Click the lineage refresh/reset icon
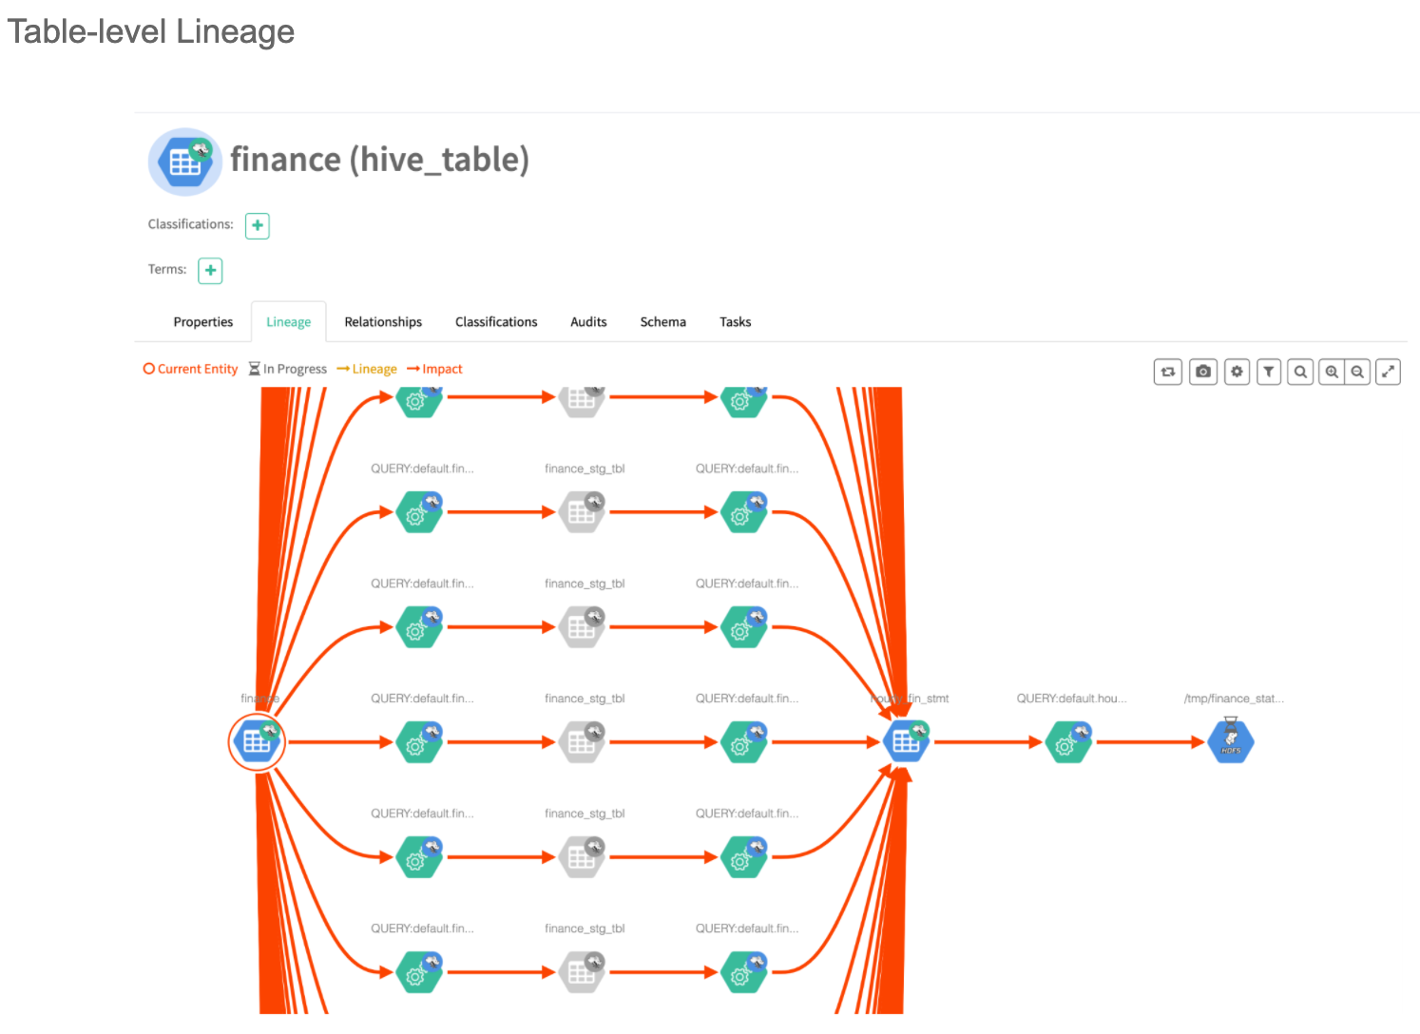Viewport: 1420px width, 1034px height. coord(1168,372)
